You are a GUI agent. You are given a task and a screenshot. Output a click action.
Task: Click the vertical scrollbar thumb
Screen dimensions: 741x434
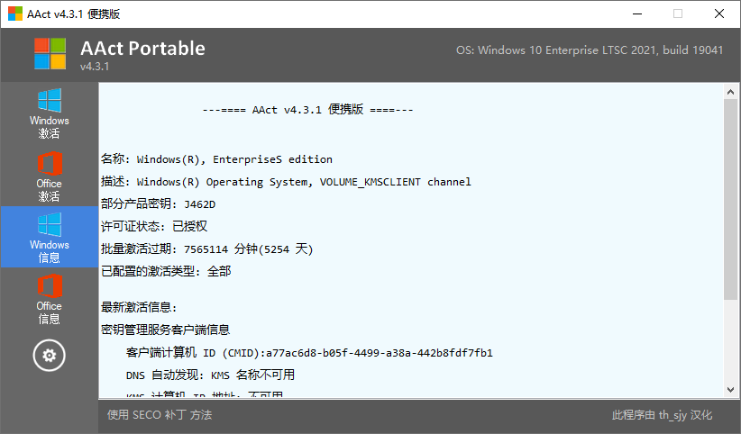tap(730, 198)
